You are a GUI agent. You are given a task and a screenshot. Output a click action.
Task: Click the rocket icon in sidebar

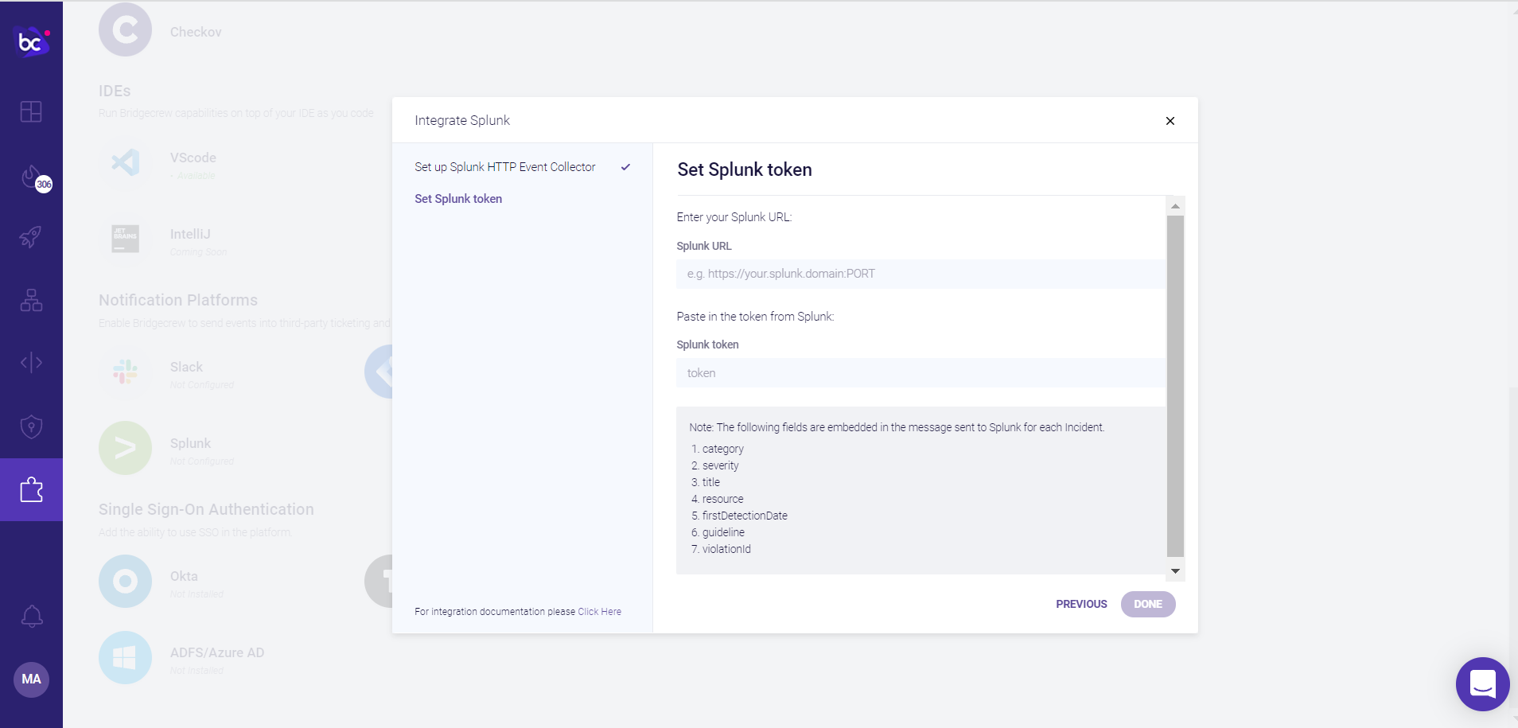31,236
